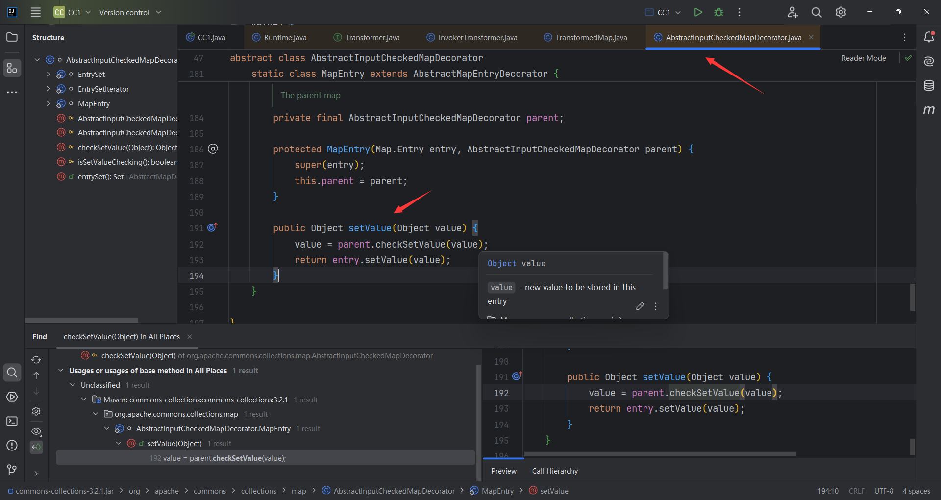This screenshot has height=500, width=941.
Task: Open AI Assistant spiral icon
Action: pos(929,61)
